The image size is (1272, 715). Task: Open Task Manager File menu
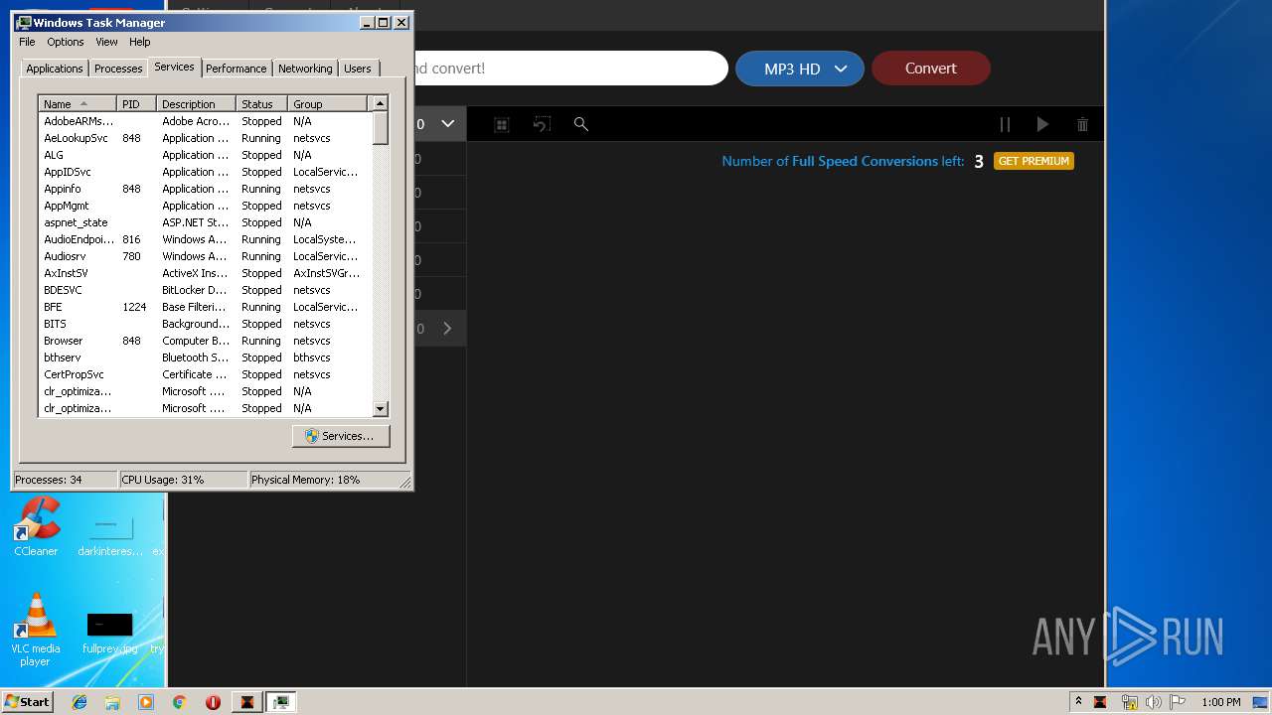tap(27, 42)
